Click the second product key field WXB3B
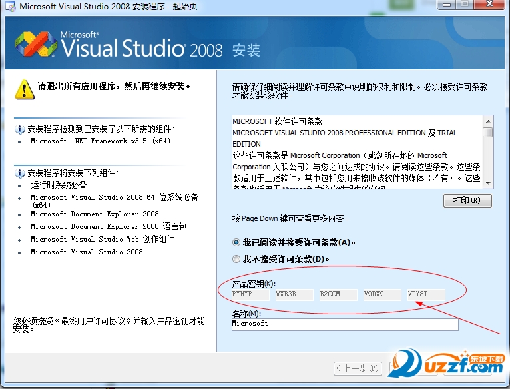This screenshot has height=389, width=510. click(x=294, y=294)
